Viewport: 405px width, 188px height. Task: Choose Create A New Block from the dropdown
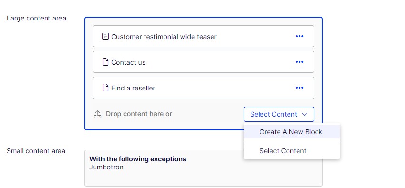[x=292, y=132]
